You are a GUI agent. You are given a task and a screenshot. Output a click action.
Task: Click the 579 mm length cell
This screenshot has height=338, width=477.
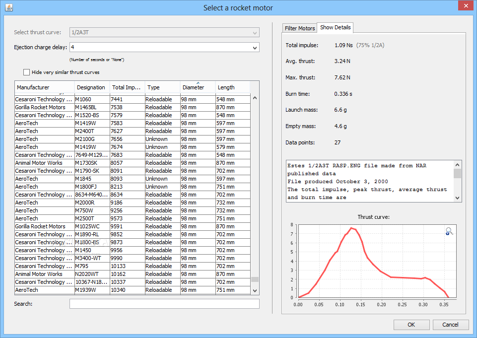233,146
